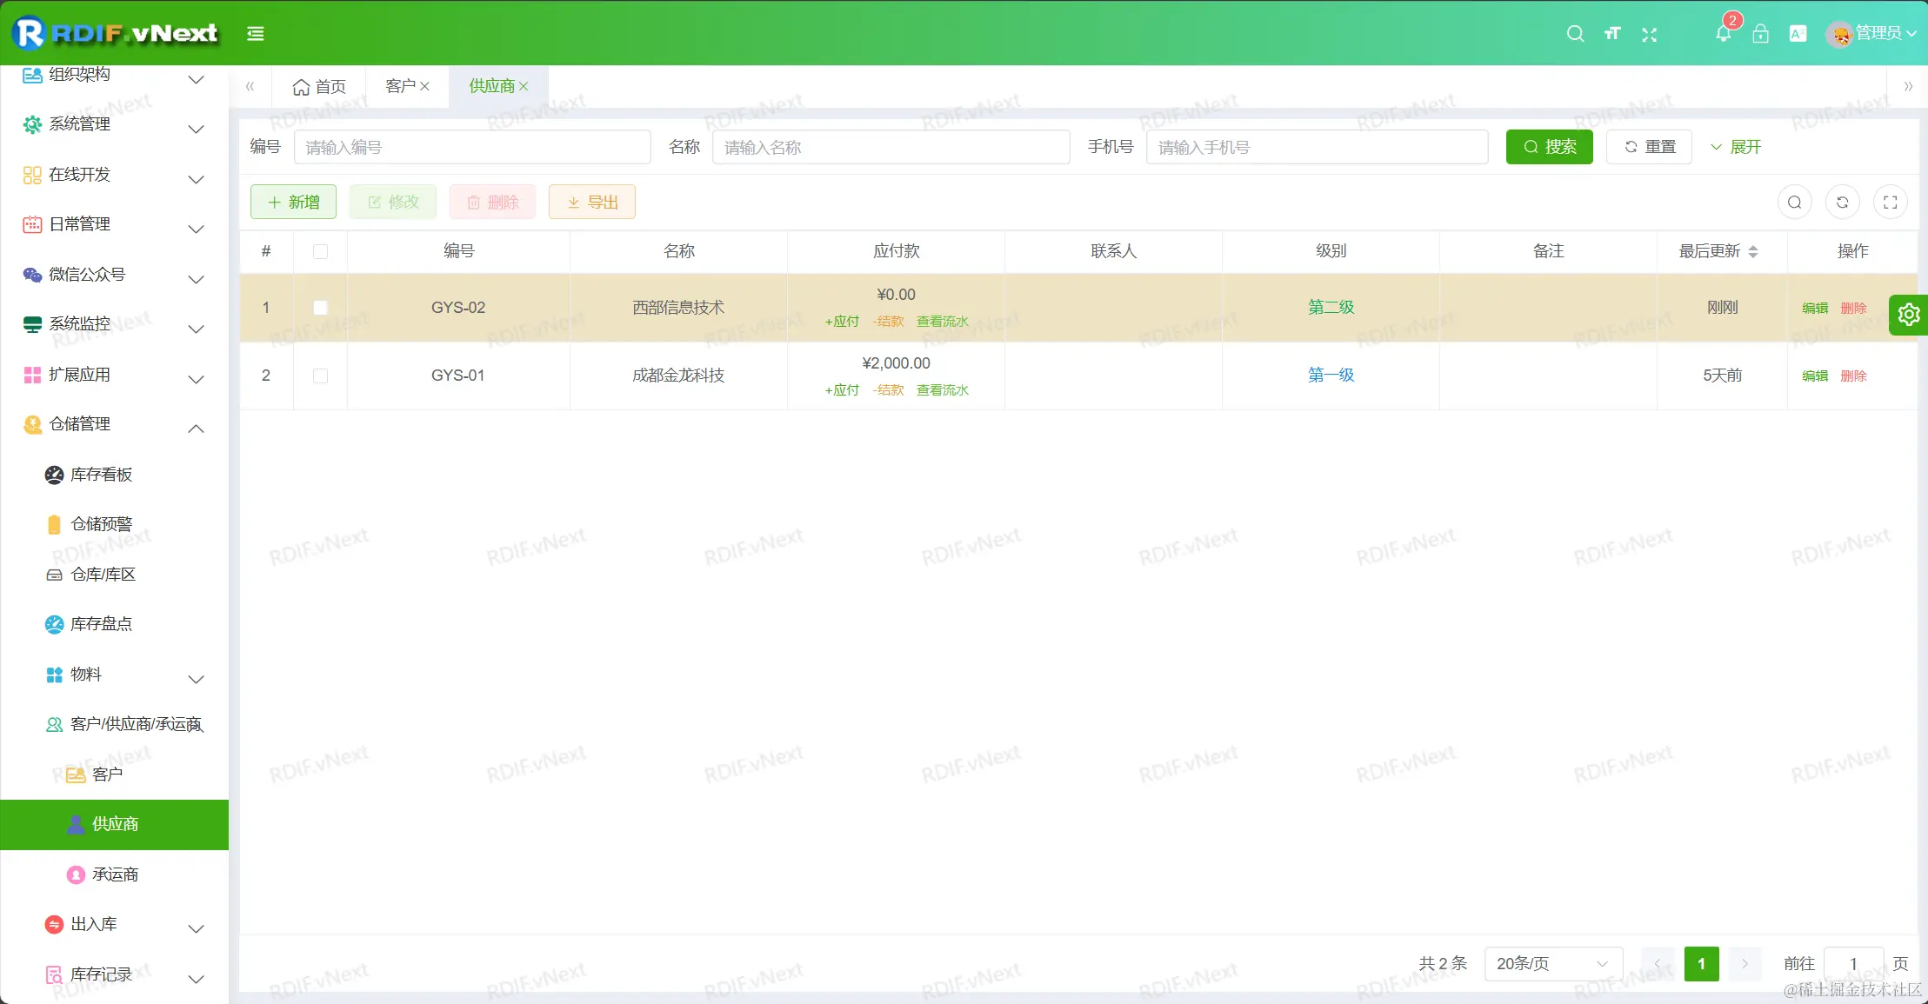
Task: Tick the checkbox for row GYS-02
Action: click(x=320, y=308)
